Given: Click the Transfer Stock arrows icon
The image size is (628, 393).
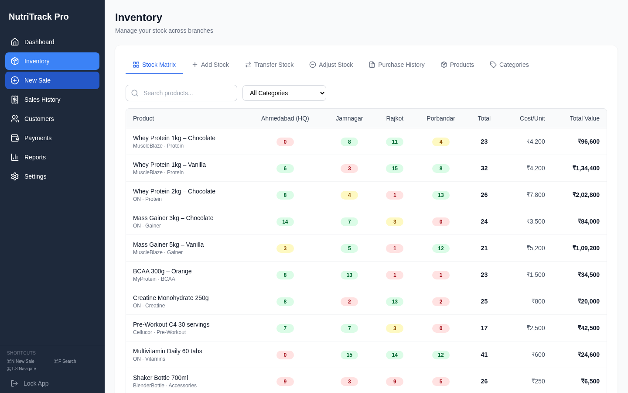Looking at the screenshot, I should point(248,65).
